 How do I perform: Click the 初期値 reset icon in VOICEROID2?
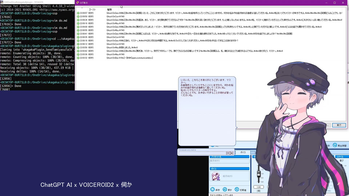(x=237, y=189)
